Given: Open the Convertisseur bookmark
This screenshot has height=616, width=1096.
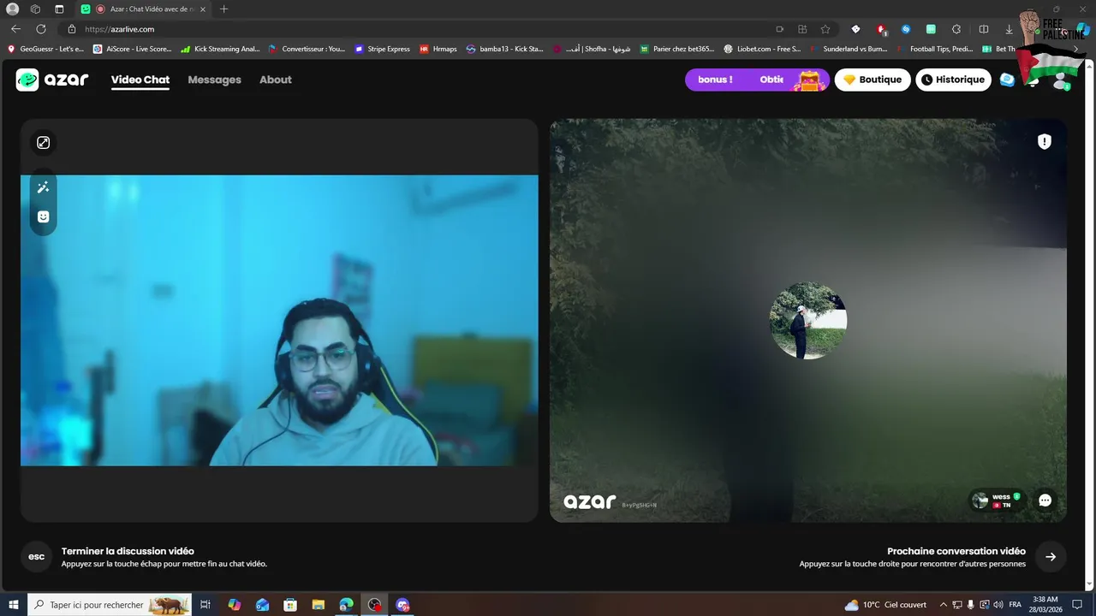Looking at the screenshot, I should pos(307,49).
